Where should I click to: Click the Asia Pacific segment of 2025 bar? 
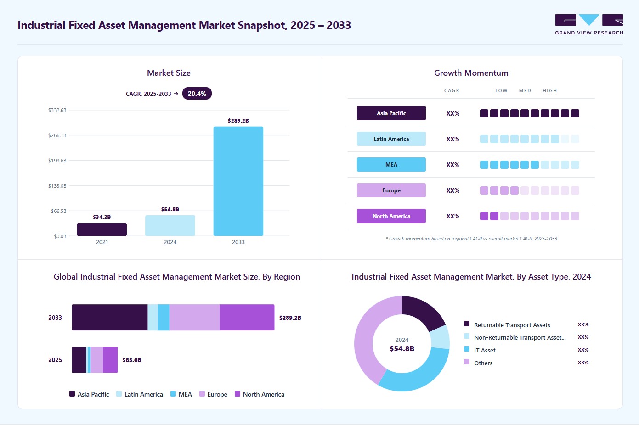(x=79, y=360)
